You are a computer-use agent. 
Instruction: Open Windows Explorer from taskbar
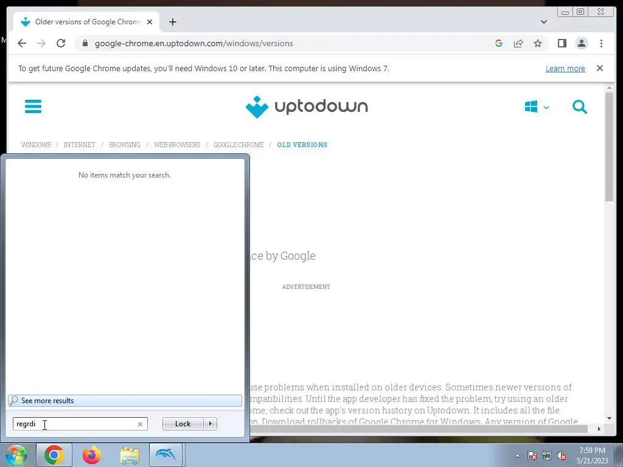click(130, 455)
